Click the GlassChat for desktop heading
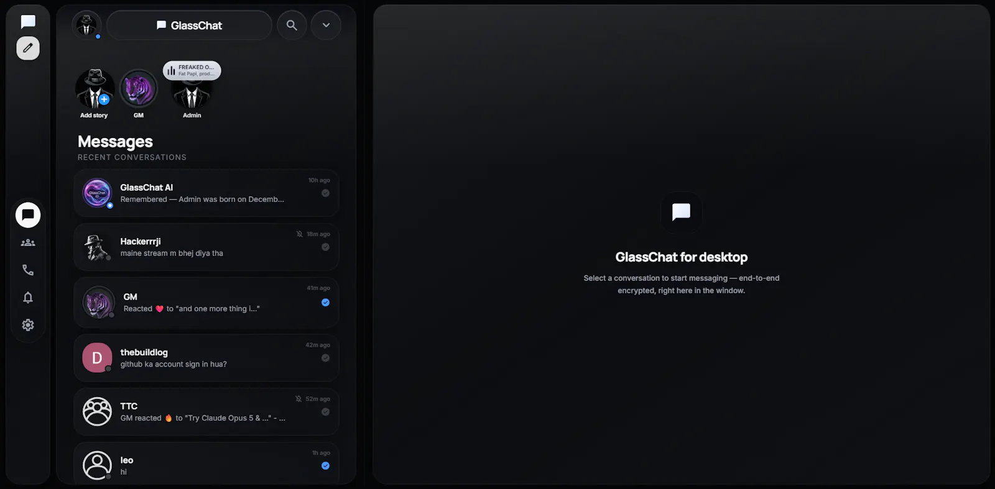This screenshot has width=995, height=489. point(682,257)
